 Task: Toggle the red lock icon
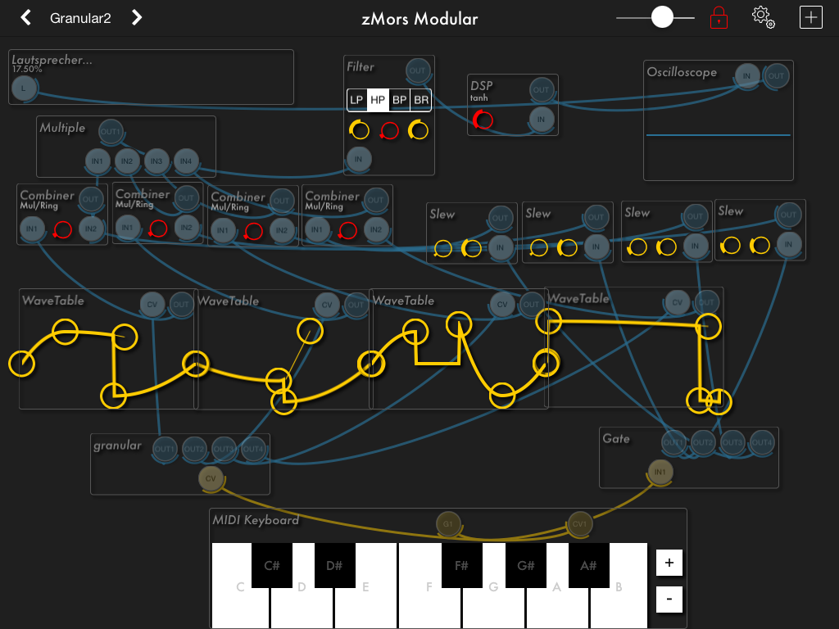point(719,18)
